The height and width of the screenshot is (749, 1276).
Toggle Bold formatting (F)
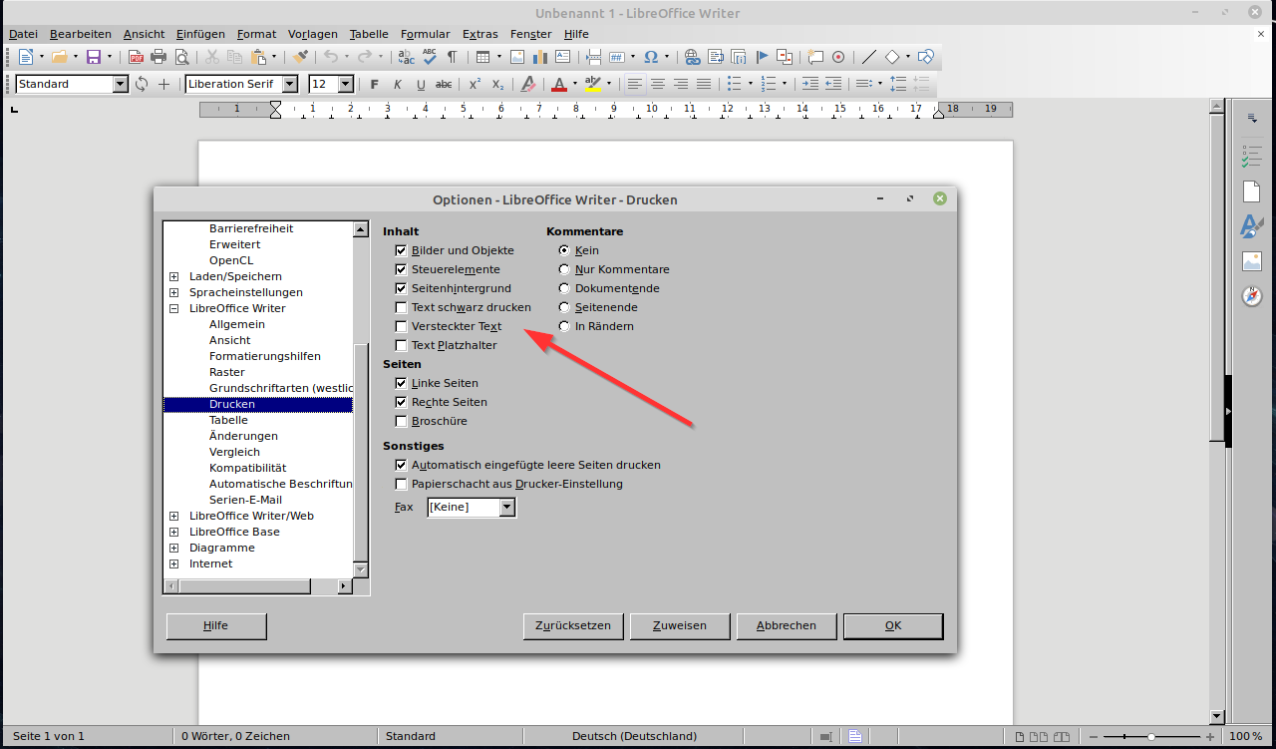[374, 85]
